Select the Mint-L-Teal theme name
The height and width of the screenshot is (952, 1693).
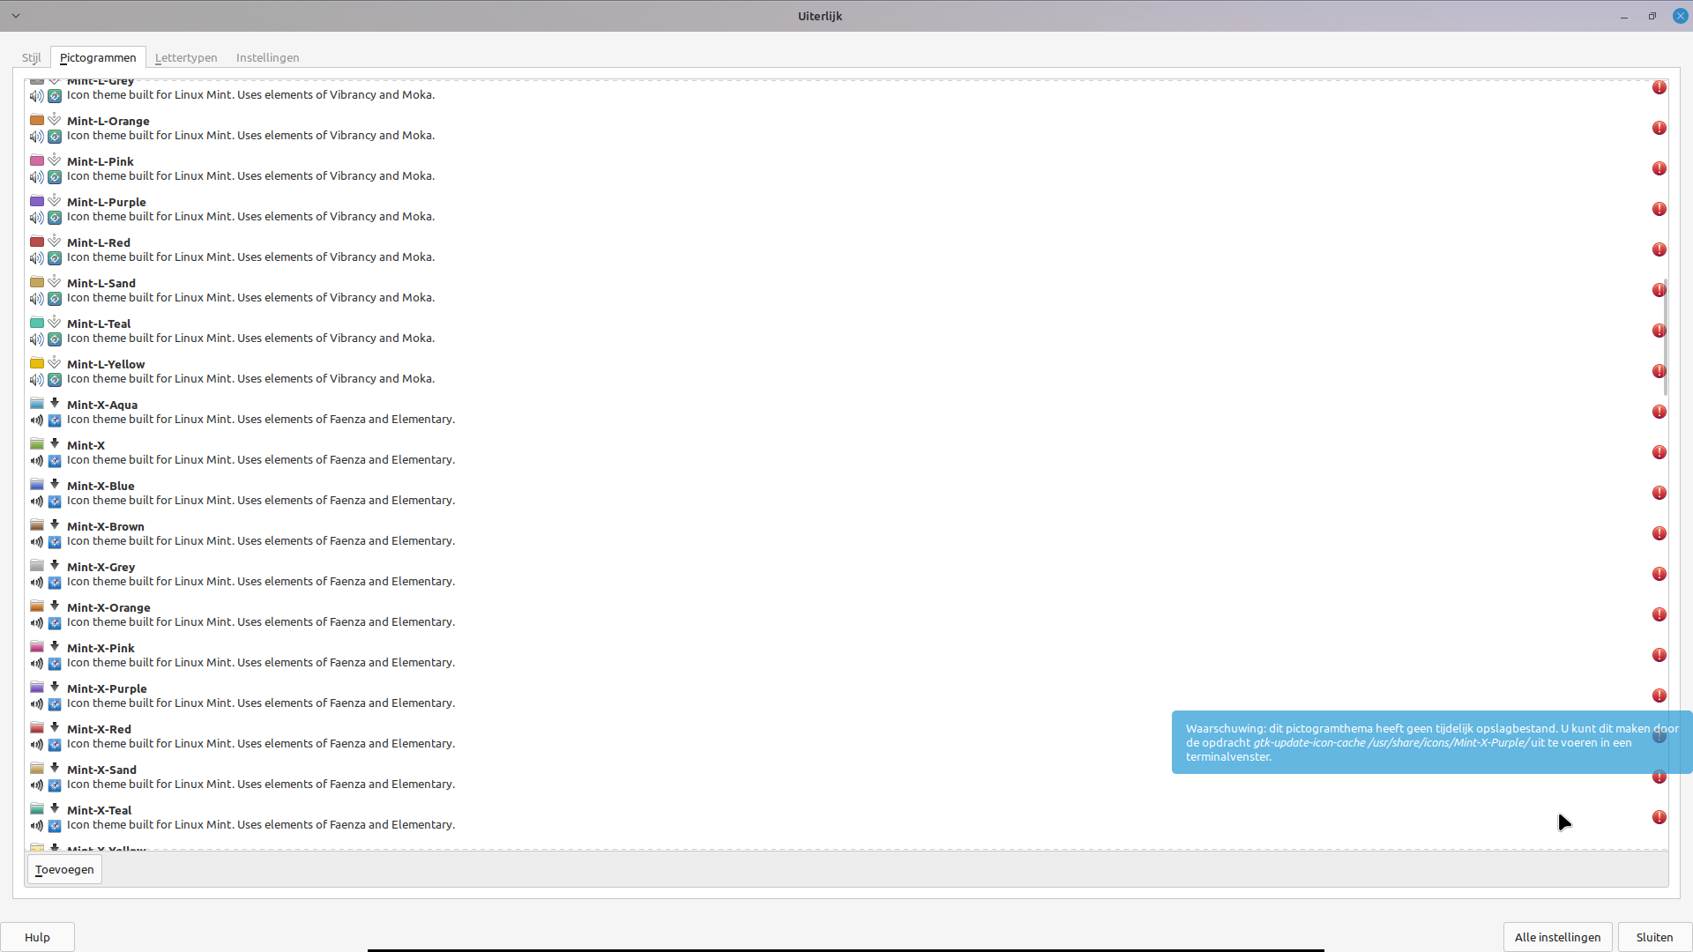(x=99, y=324)
